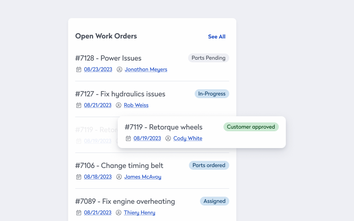Click the person icon beside James McAvoy

coord(119,177)
